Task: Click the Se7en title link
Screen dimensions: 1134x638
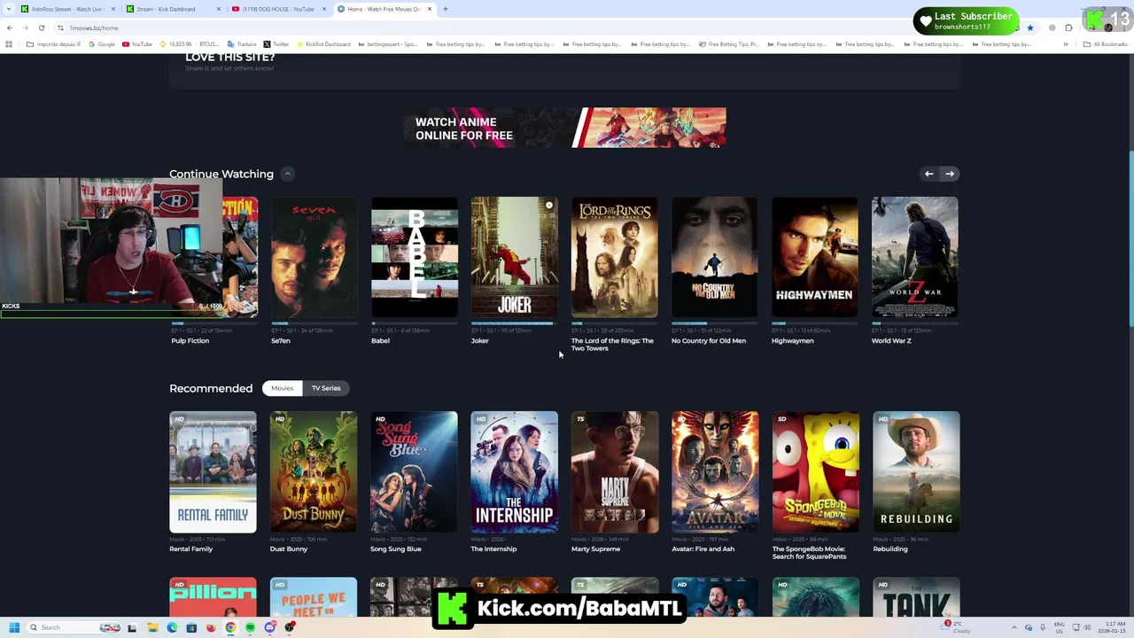Action: 280,340
